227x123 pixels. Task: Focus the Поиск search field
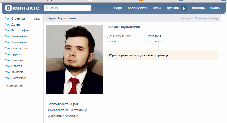tap(67, 8)
